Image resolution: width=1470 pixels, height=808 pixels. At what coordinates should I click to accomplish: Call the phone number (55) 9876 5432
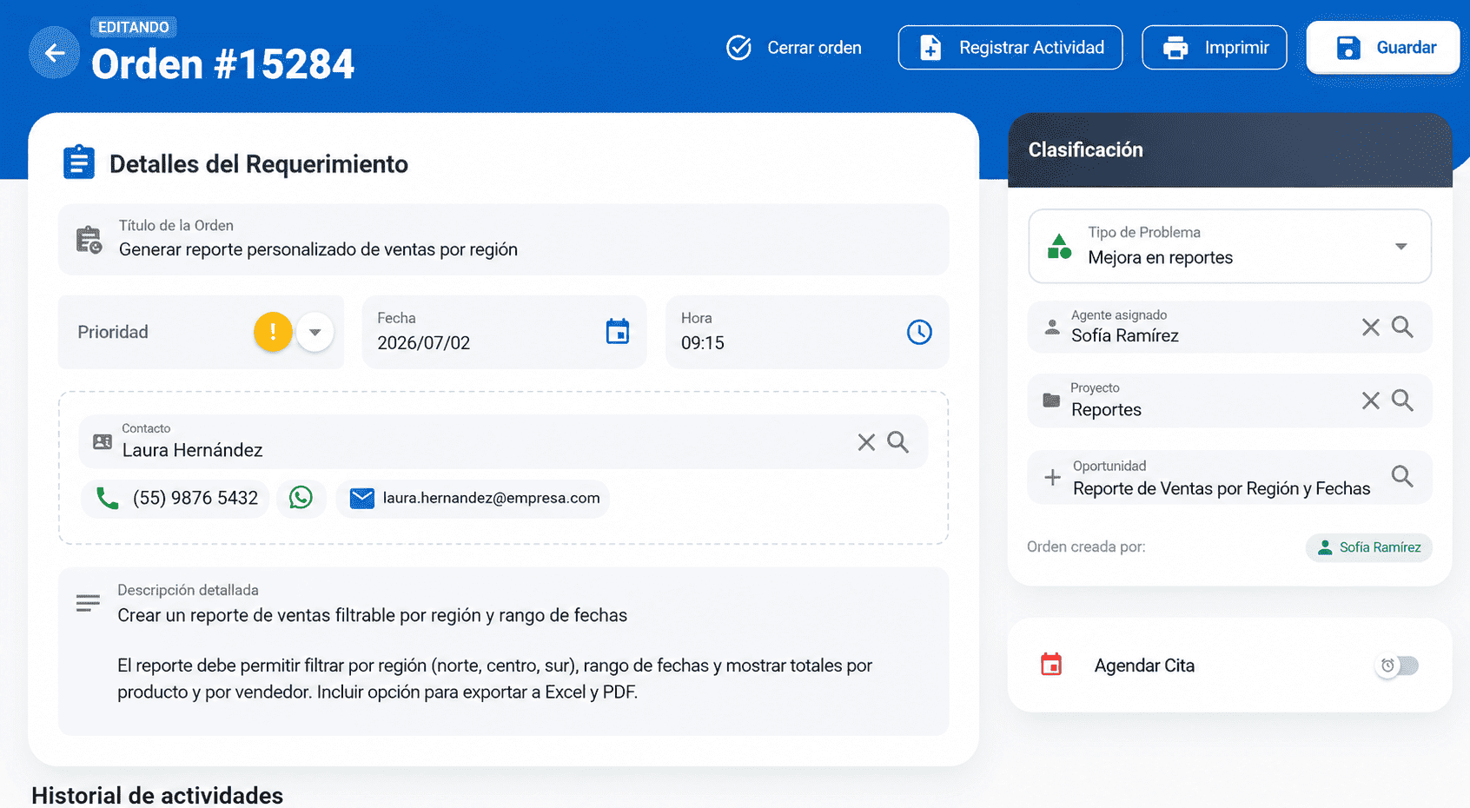[x=176, y=499]
